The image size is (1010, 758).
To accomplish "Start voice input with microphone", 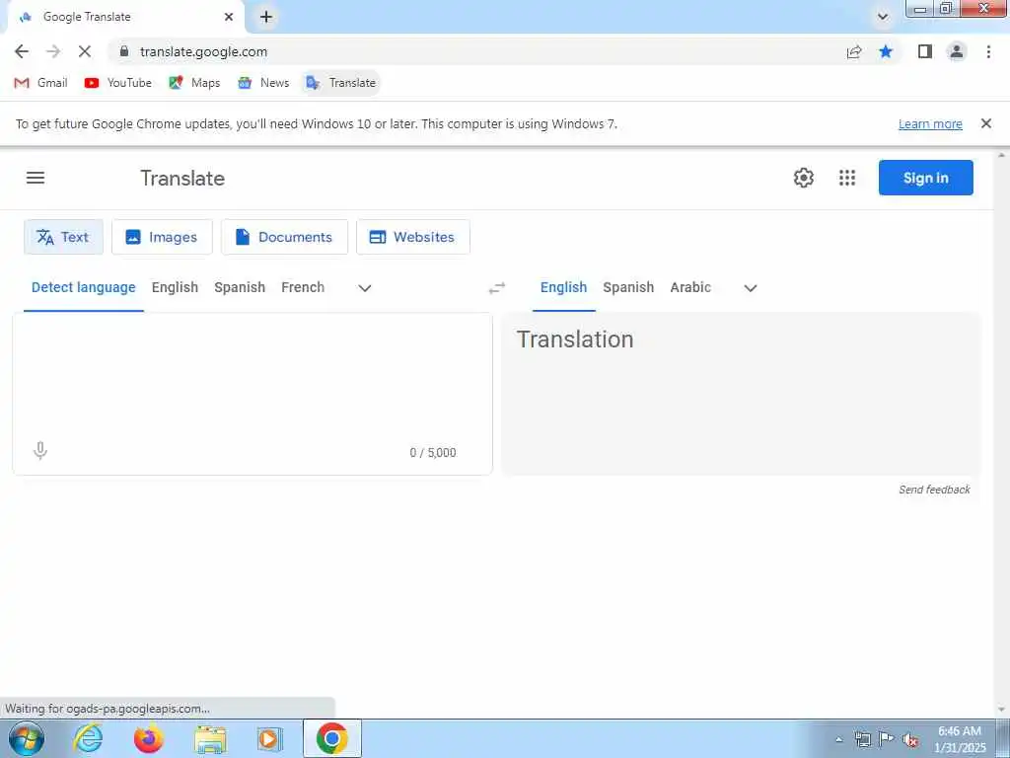I will [x=39, y=450].
